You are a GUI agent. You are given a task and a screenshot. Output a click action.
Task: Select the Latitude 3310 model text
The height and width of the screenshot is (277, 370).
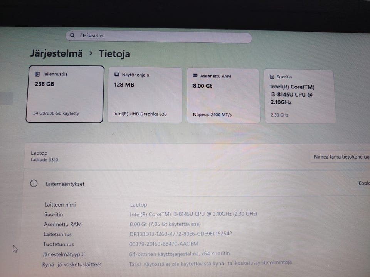[x=44, y=160]
